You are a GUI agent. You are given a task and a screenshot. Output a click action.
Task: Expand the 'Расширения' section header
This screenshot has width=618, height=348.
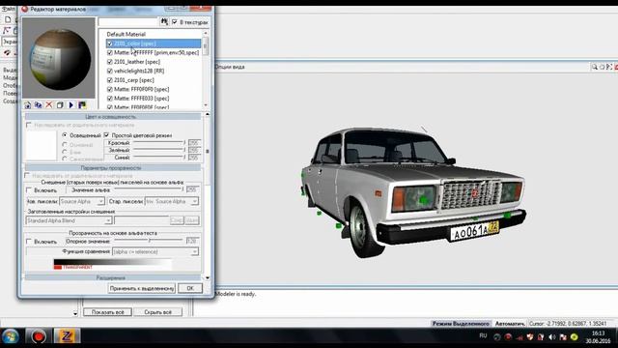coord(112,277)
